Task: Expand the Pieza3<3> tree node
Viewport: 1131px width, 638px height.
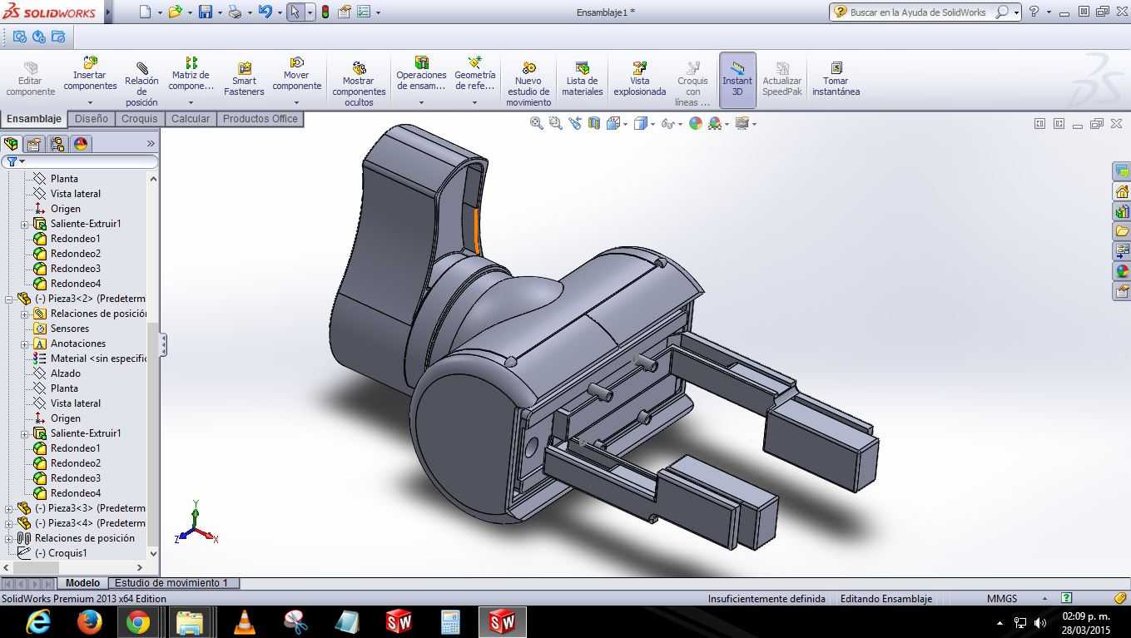Action: [x=9, y=508]
